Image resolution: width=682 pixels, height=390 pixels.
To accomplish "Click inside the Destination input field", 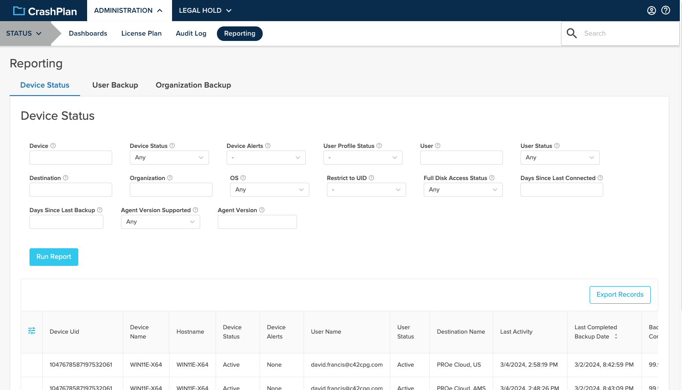I will (x=70, y=189).
